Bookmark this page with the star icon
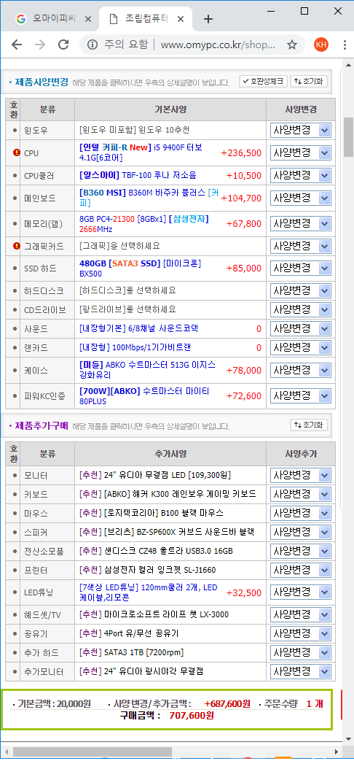This screenshot has width=354, height=761. coord(291,45)
